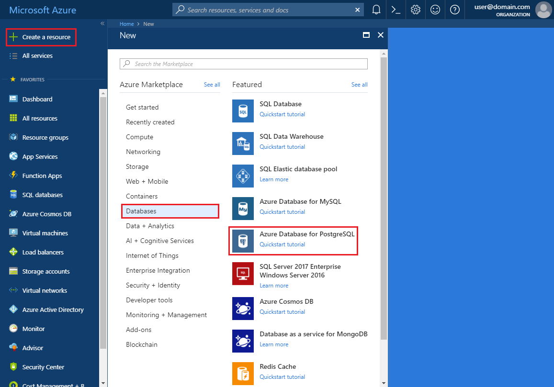Select Recently created category
This screenshot has height=387, width=554.
150,122
